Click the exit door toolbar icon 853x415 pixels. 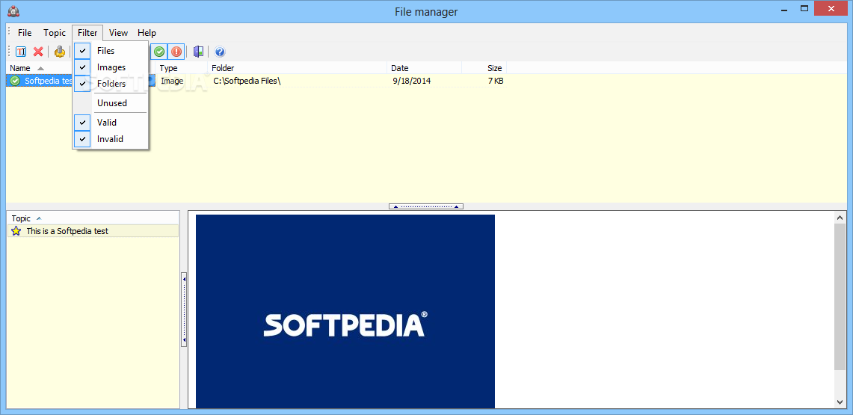click(199, 52)
